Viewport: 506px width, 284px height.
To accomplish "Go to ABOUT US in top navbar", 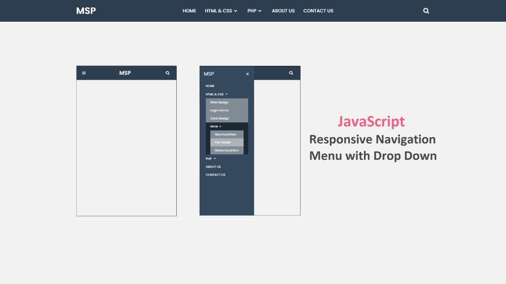I will (x=283, y=11).
